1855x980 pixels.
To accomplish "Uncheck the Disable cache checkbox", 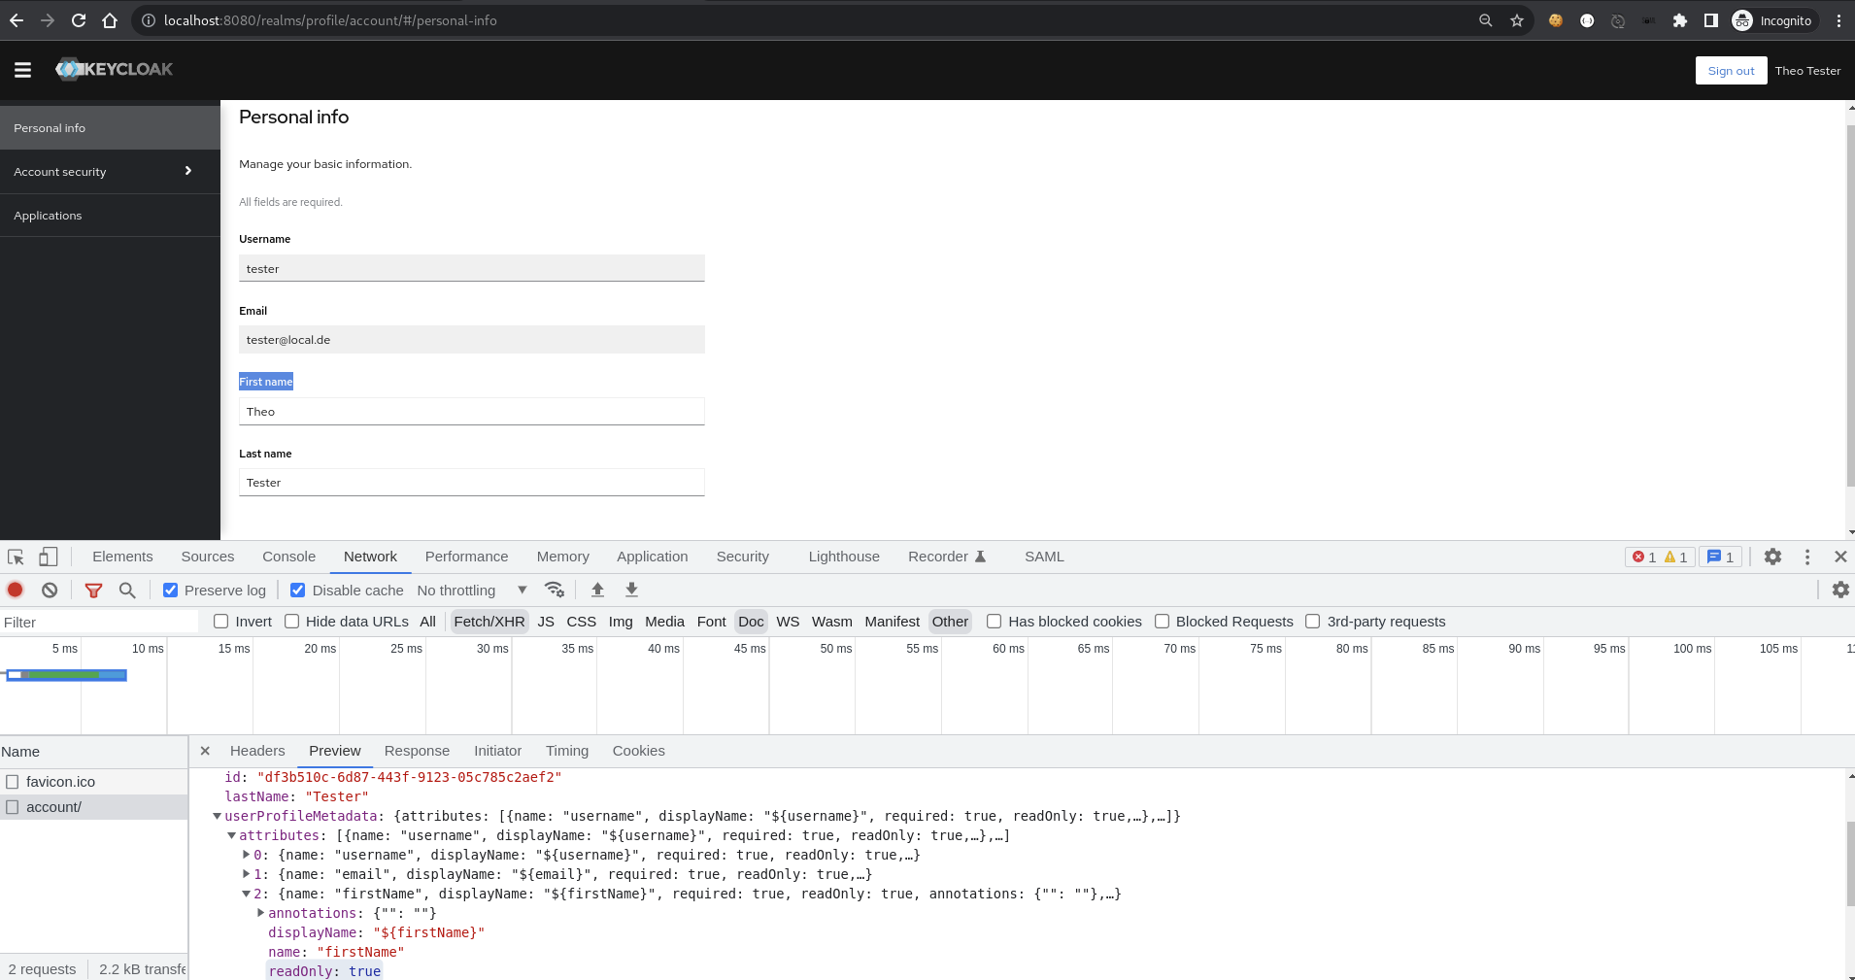I will pyautogui.click(x=297, y=590).
